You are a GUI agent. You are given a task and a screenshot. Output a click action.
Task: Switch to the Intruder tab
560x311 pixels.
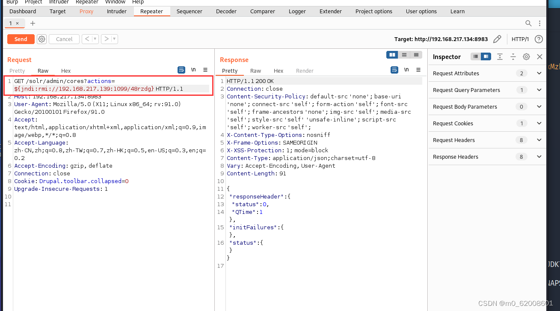[x=117, y=11]
